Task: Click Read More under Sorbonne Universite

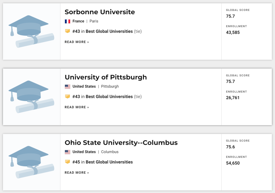Action: [77, 42]
